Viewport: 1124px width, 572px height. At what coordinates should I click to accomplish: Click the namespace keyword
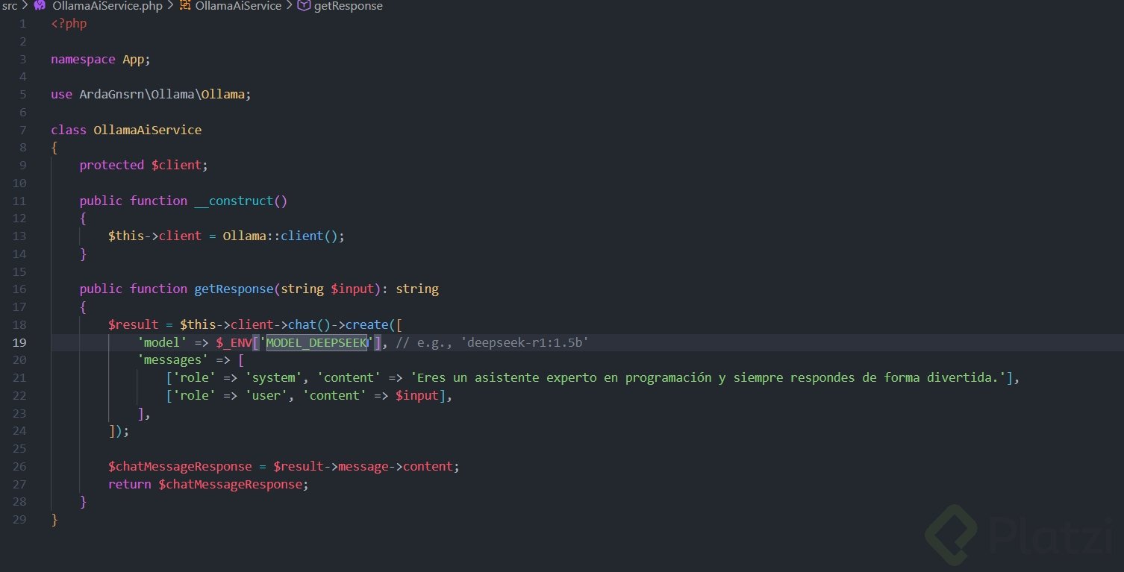[83, 60]
